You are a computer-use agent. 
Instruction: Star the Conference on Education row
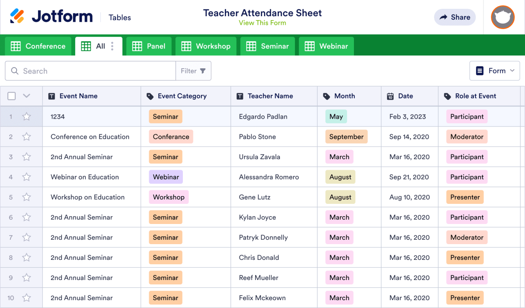coord(26,136)
